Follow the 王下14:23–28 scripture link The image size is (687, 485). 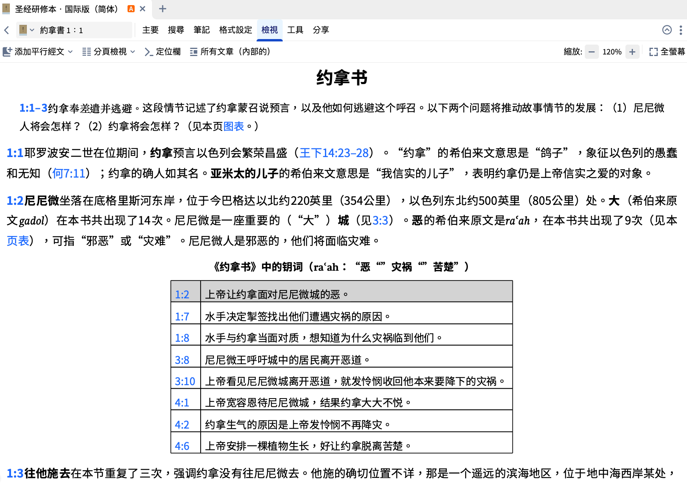[334, 153]
